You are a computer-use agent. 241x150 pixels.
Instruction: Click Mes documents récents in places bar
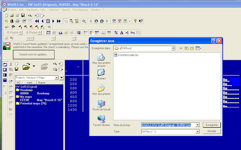click(101, 60)
